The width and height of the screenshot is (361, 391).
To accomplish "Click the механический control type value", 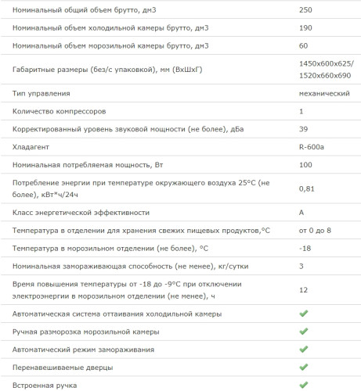I will click(324, 93).
